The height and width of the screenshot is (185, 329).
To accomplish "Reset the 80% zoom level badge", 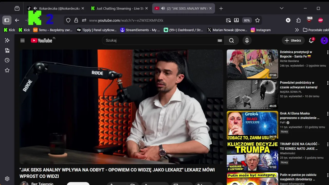I will (x=247, y=20).
